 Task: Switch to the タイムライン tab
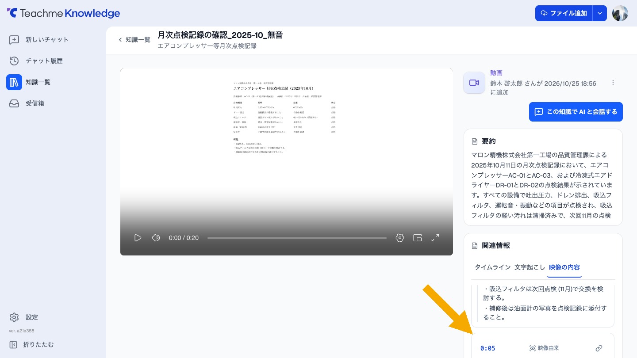coord(493,267)
